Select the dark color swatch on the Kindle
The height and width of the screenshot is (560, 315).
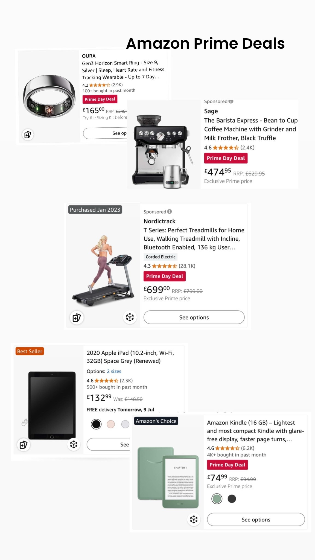(x=232, y=499)
